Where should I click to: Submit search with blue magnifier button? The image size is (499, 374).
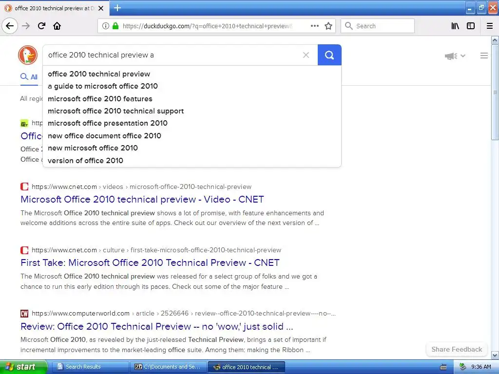pos(329,55)
